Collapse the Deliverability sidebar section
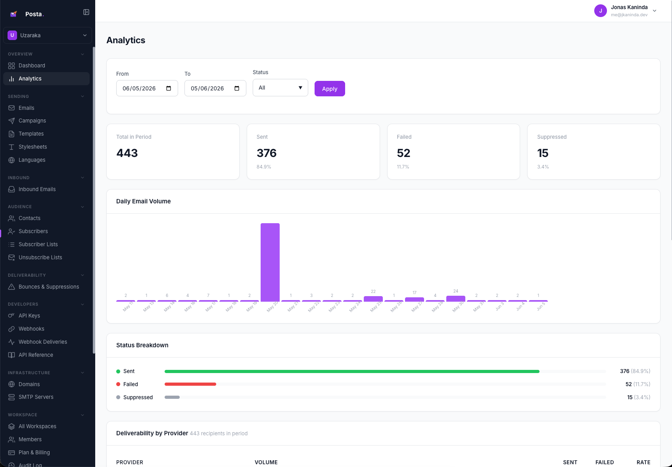672x467 pixels. pyautogui.click(x=83, y=275)
